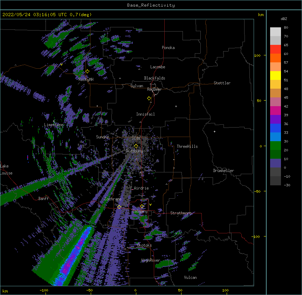Click the yellow 54 dBZ legend swatch
This screenshot has width=302, height=295.
pyautogui.click(x=275, y=75)
